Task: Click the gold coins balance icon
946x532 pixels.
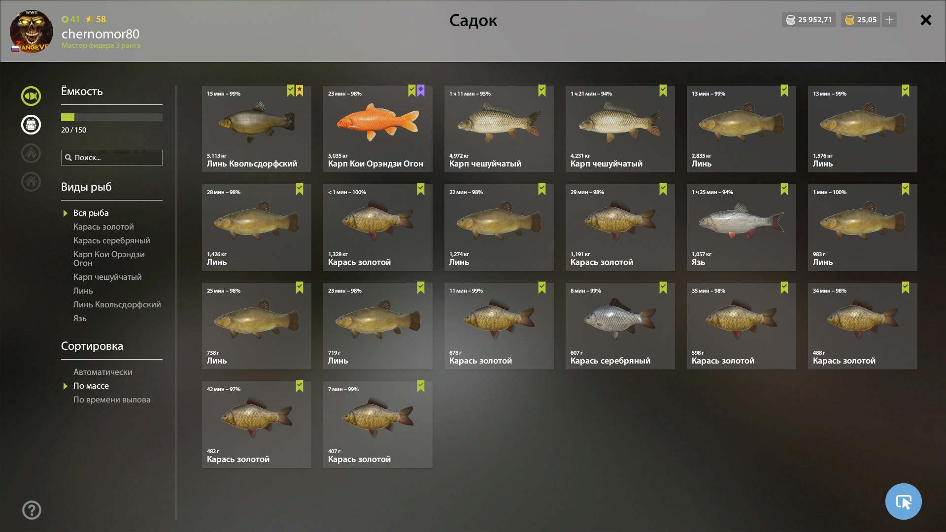Action: pyautogui.click(x=849, y=20)
